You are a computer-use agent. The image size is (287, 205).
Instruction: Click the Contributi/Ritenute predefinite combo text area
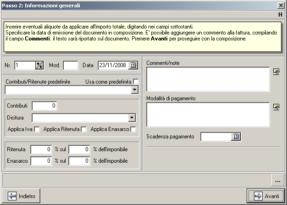coord(68,90)
